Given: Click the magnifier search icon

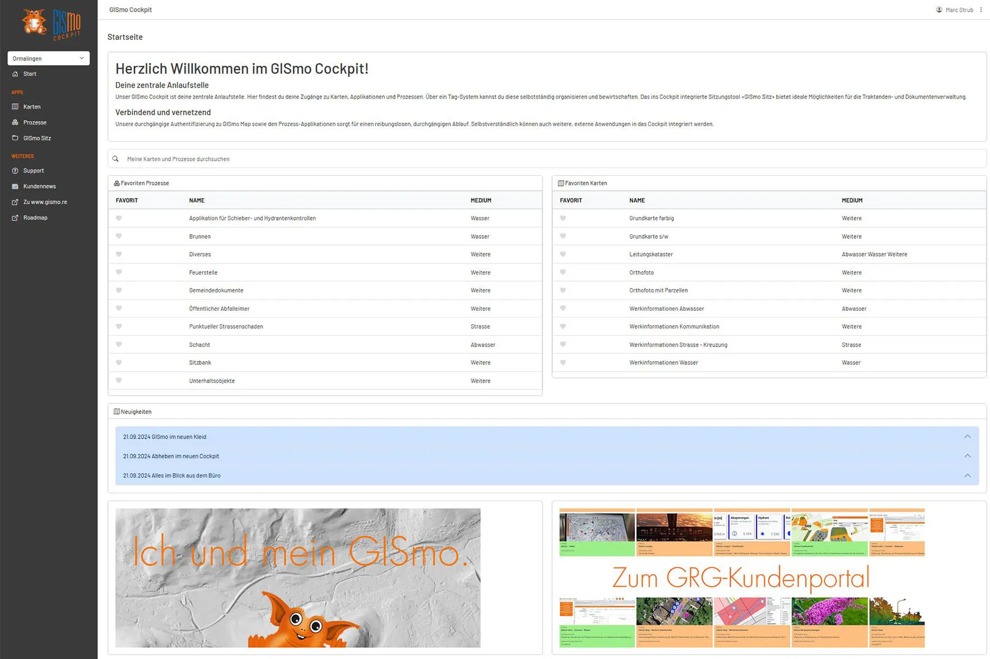Looking at the screenshot, I should [x=116, y=159].
